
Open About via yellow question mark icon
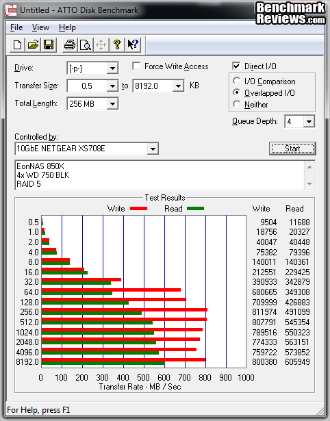click(x=117, y=44)
